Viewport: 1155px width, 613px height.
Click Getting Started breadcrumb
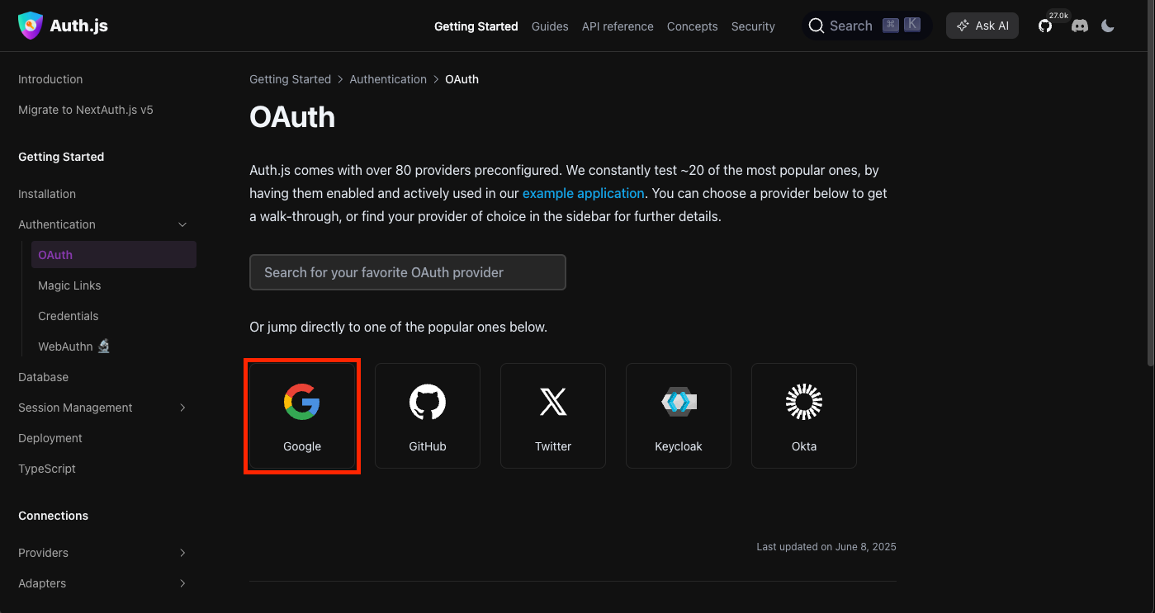290,79
